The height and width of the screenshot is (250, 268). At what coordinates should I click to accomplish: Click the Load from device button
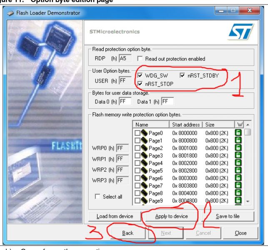[115, 216]
